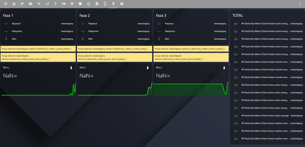Click eye icon of first TOTAL meter row
Screen dimensions: 305x147
coord(236,24)
